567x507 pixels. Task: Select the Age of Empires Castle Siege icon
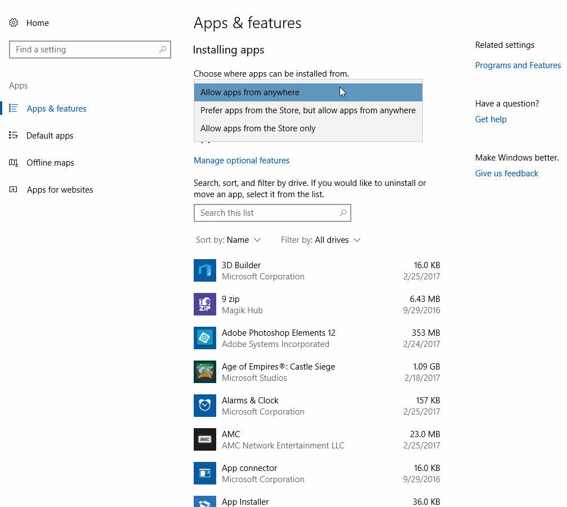click(204, 372)
